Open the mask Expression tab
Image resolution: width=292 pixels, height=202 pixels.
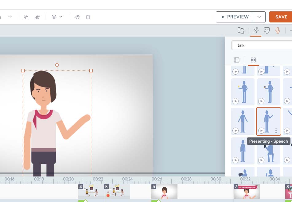tap(267, 30)
